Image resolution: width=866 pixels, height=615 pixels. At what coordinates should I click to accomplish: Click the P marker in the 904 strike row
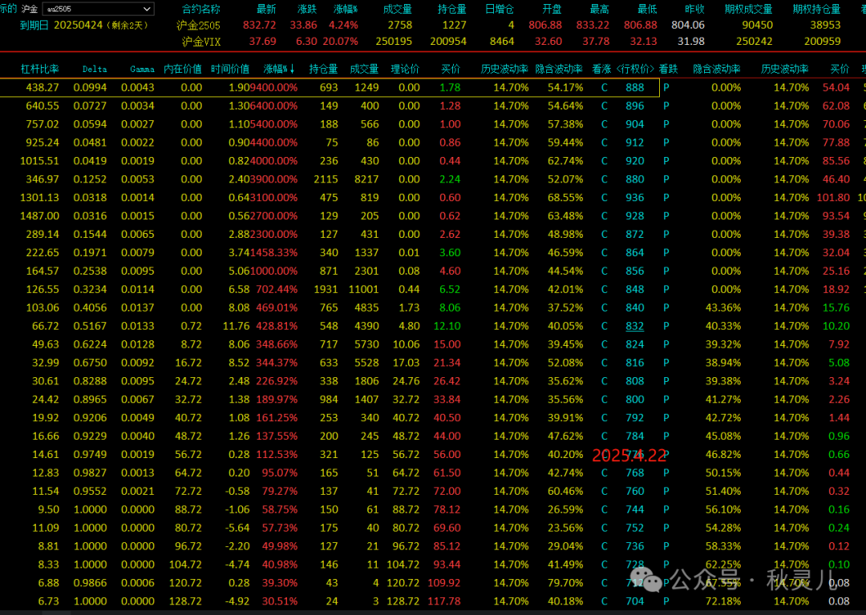(666, 124)
